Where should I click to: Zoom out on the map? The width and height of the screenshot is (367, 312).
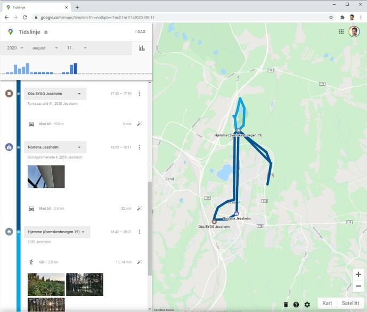click(x=358, y=286)
